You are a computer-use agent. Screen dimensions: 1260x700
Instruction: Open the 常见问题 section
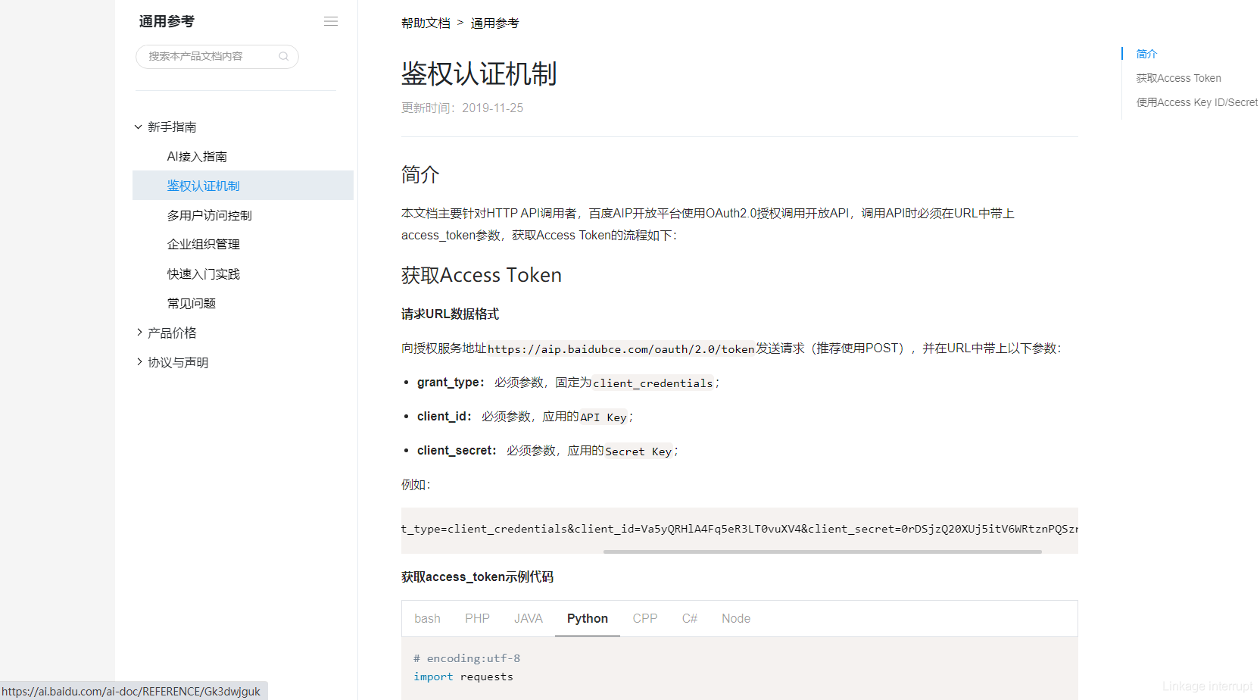tap(191, 302)
